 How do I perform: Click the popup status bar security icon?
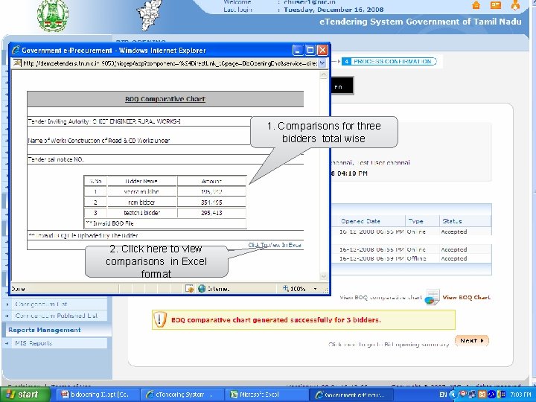click(x=189, y=289)
